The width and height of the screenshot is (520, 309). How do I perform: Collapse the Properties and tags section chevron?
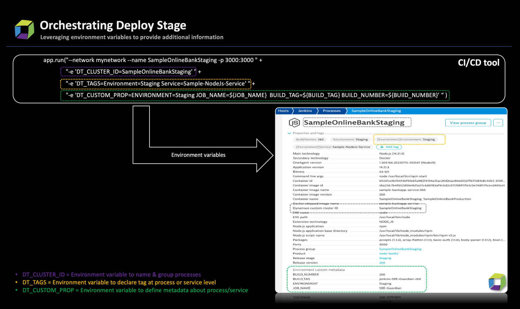pyautogui.click(x=289, y=133)
